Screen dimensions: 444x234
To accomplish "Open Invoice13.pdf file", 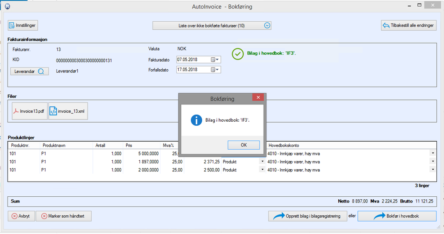I will 29,111.
